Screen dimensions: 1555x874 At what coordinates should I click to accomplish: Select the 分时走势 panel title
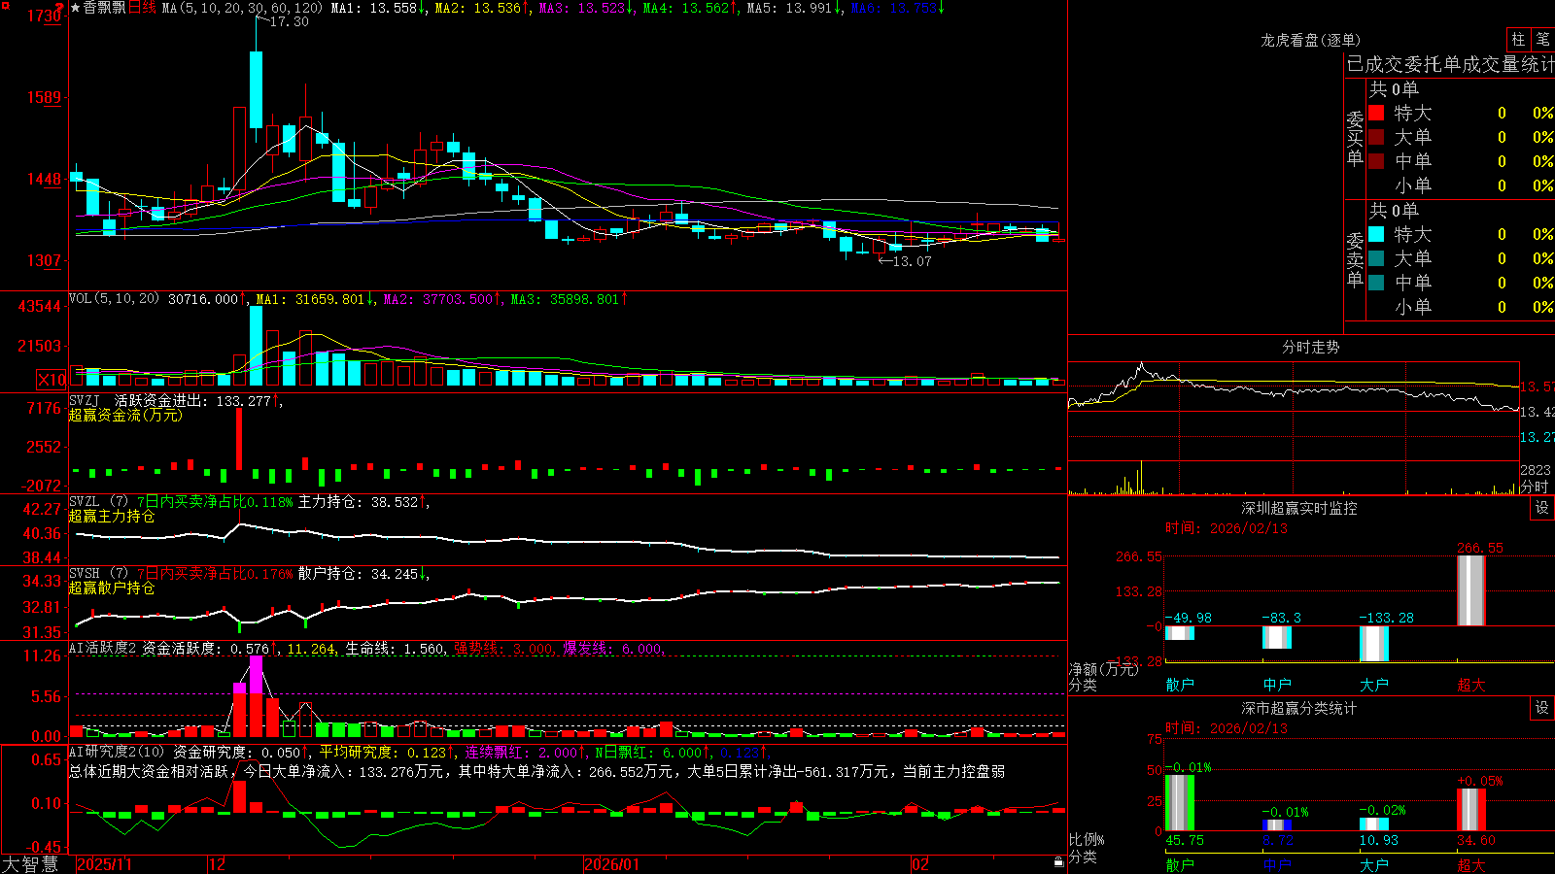tap(1310, 347)
